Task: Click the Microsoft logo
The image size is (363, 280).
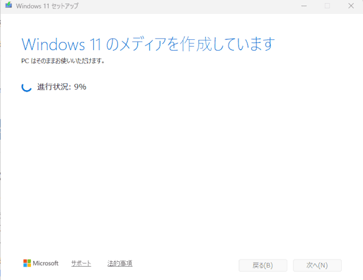Action: click(41, 263)
